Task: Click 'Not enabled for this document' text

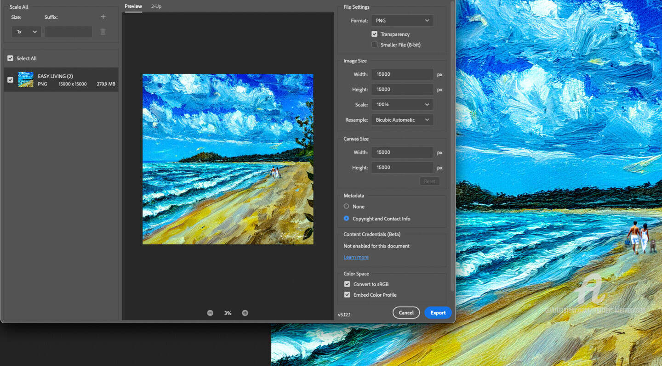Action: click(377, 246)
